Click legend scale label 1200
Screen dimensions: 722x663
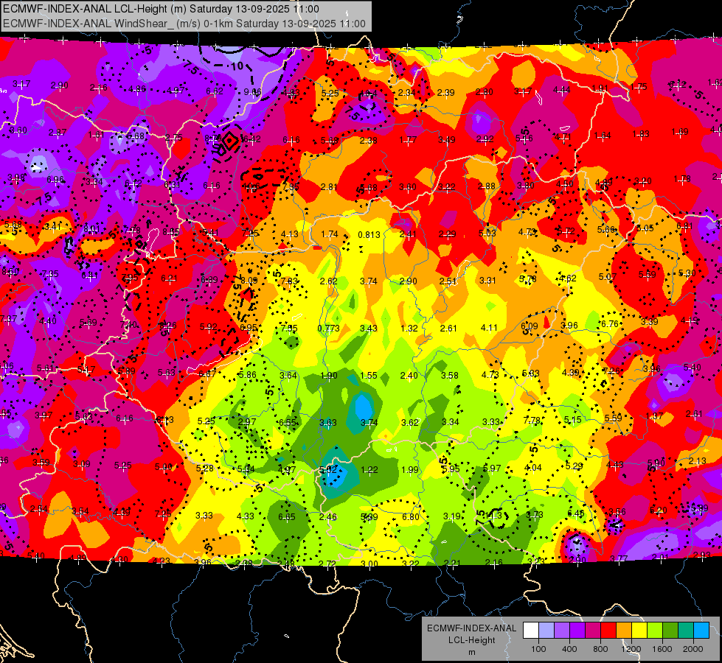pos(631,649)
